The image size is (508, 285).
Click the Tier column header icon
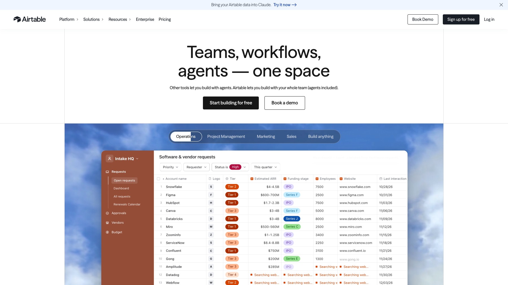(x=227, y=179)
